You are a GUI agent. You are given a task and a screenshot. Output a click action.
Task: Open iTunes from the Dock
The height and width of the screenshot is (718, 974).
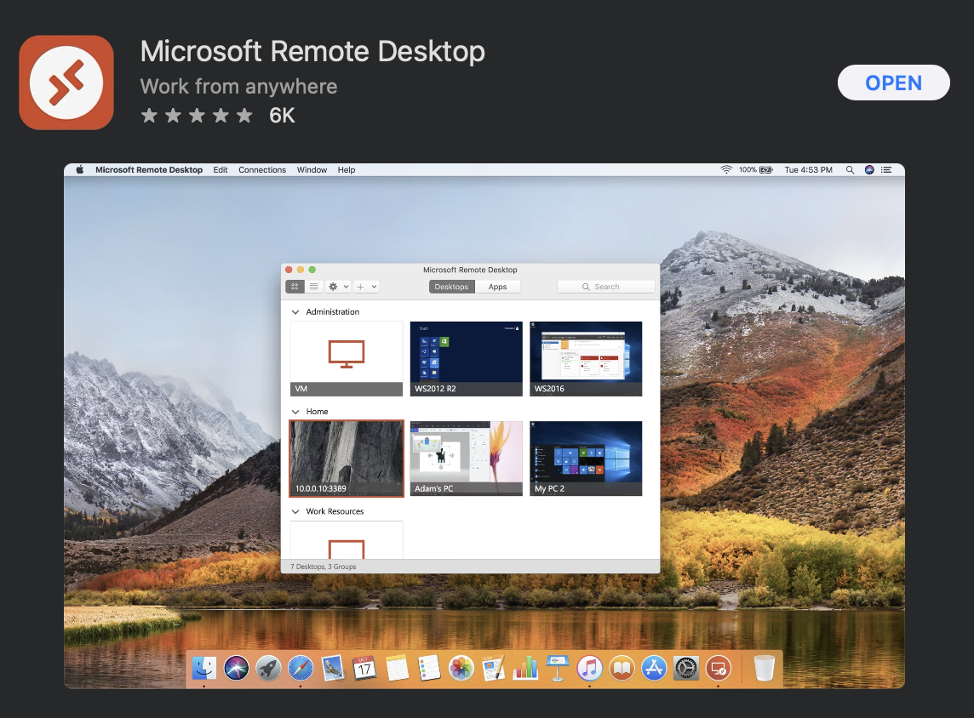(589, 669)
